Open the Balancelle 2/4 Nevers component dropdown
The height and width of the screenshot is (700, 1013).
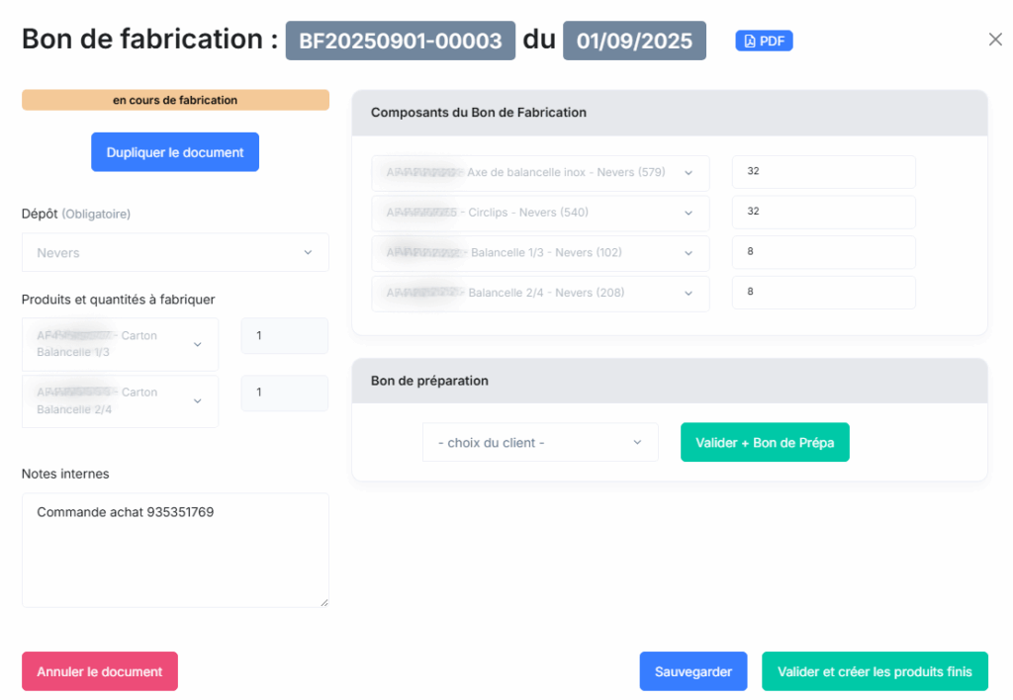coord(540,293)
